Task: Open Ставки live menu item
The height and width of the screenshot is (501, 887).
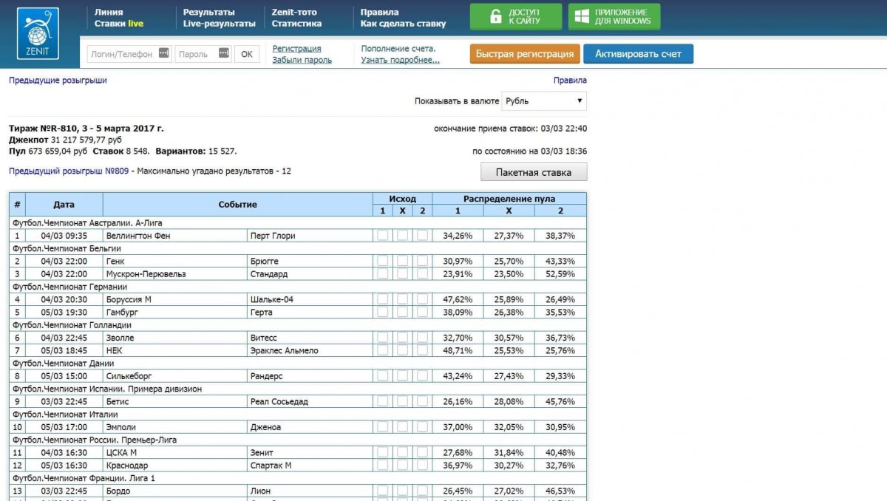Action: click(x=119, y=24)
